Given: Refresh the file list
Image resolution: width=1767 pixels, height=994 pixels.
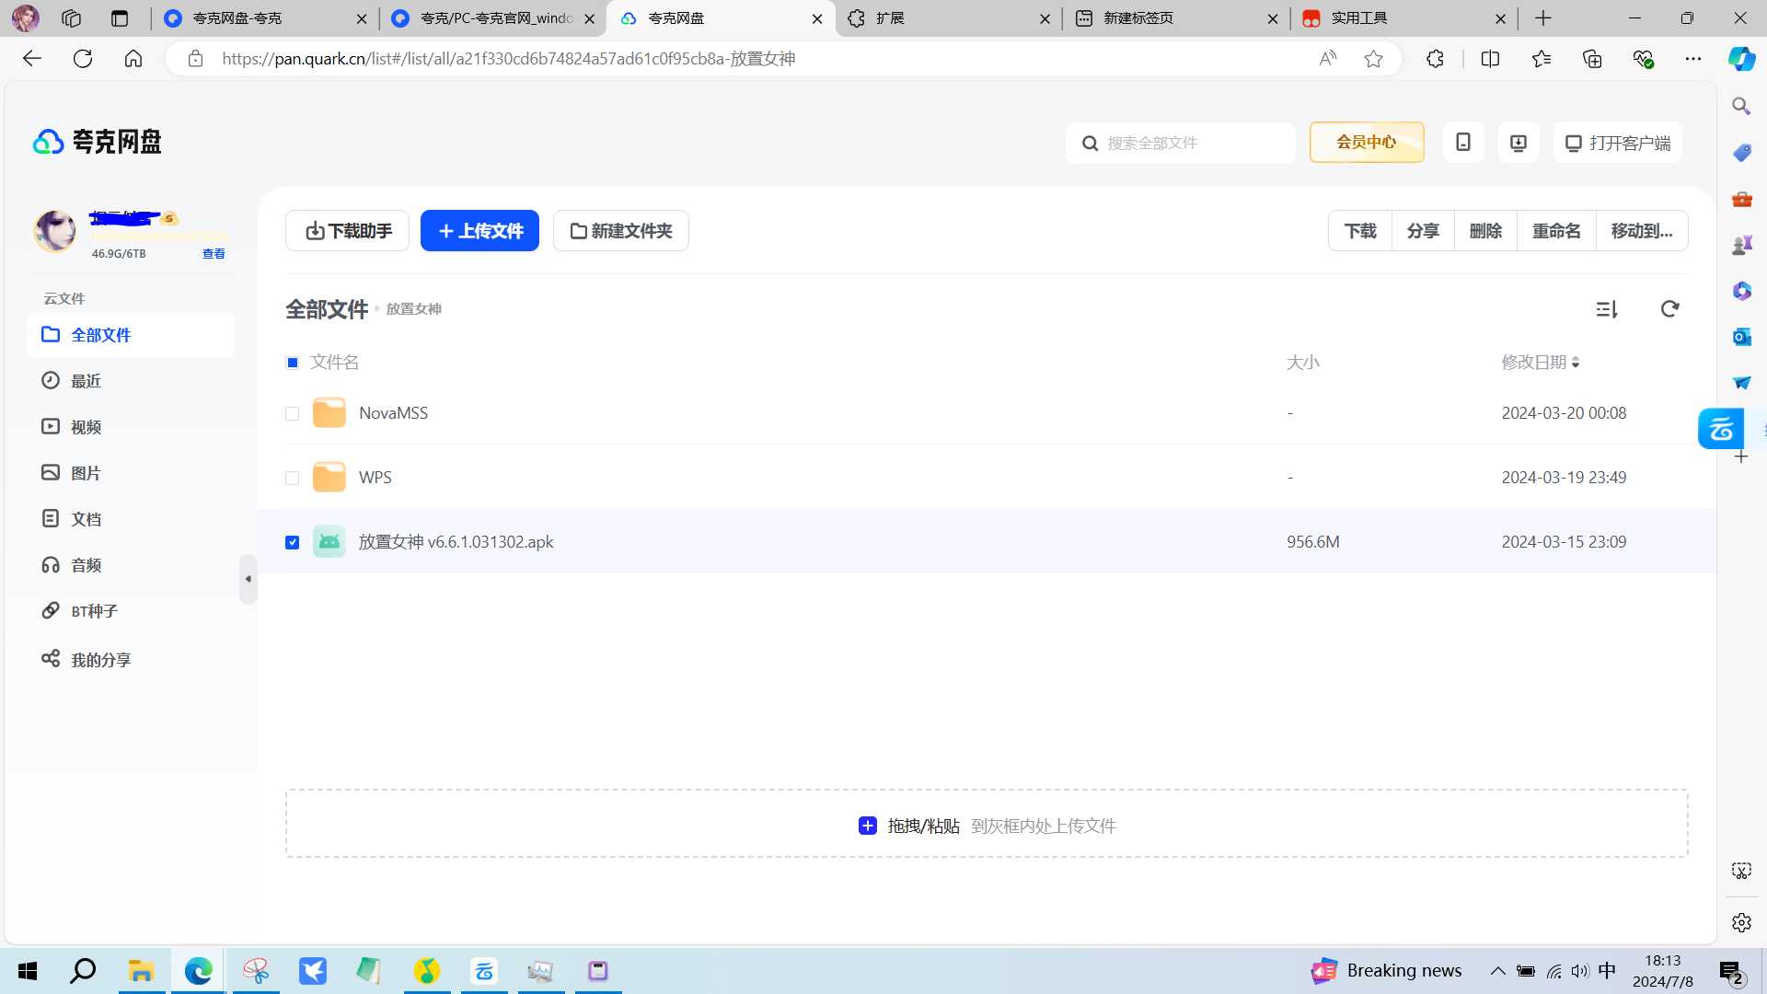Looking at the screenshot, I should 1669,309.
